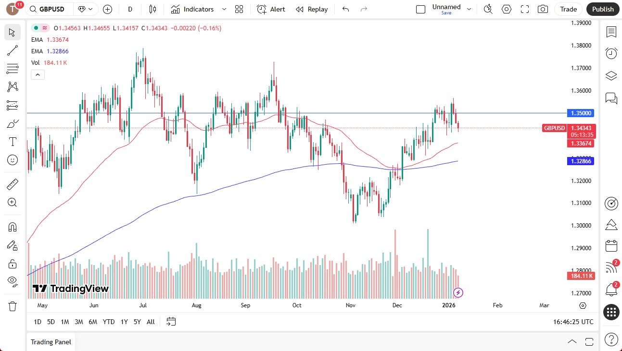Open the user profile avatar menu
This screenshot has height=351, width=622.
(x=13, y=9)
